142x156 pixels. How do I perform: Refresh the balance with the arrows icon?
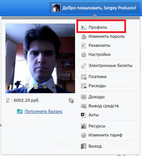point(71,100)
